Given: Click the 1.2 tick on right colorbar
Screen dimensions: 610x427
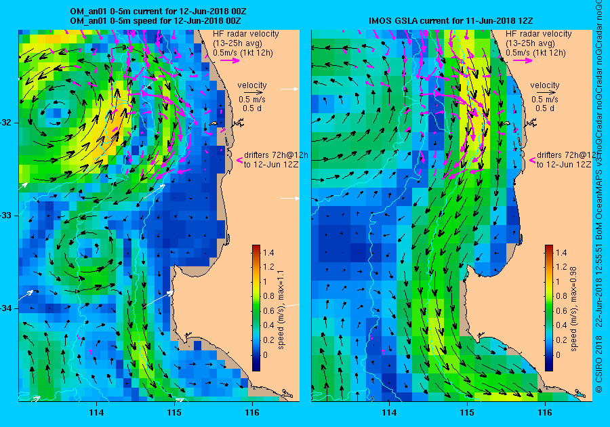Looking at the screenshot, I should point(561,267).
